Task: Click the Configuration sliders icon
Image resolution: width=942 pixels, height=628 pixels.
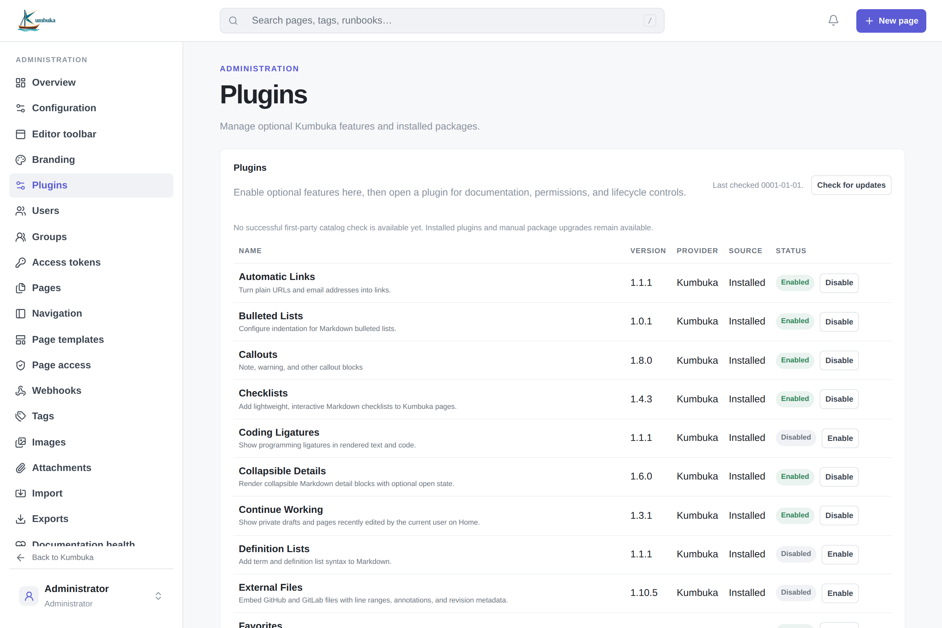Action: coord(20,108)
